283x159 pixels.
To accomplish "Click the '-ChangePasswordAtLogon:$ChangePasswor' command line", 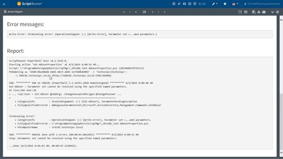I will coord(65,94).
